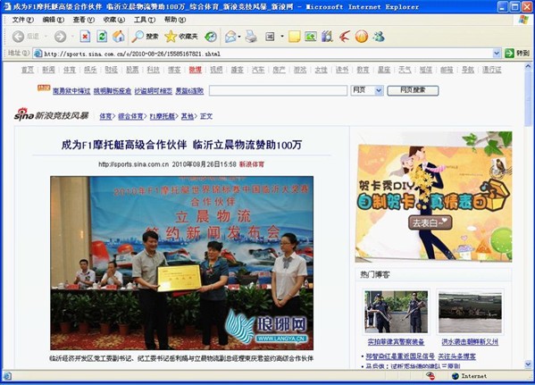Open the 工具(T) menu
Viewport: 535px width, 385px height.
pyautogui.click(x=145, y=20)
